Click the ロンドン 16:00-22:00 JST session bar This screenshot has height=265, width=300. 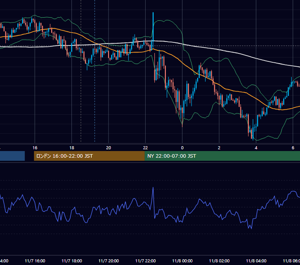click(x=89, y=156)
